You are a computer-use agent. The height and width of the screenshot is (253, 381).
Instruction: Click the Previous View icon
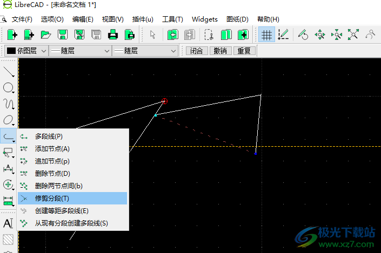click(x=370, y=35)
